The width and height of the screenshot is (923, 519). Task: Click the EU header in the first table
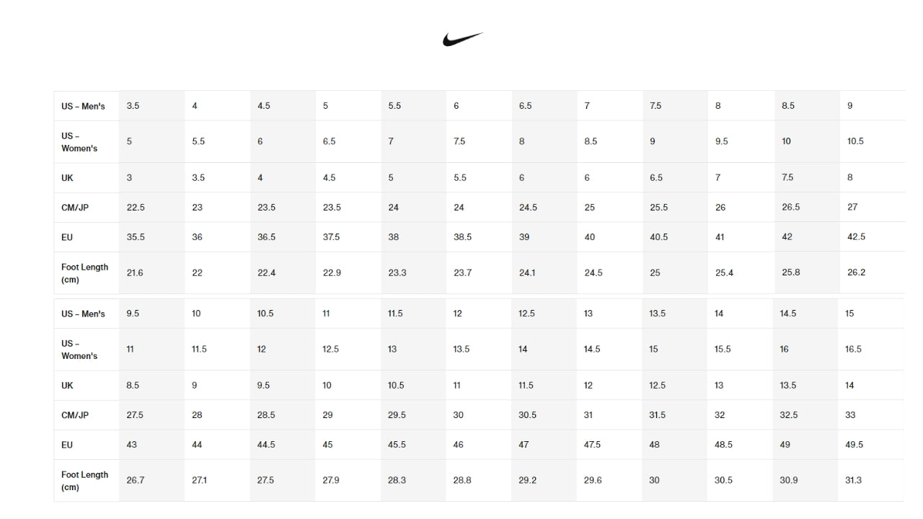tap(67, 237)
